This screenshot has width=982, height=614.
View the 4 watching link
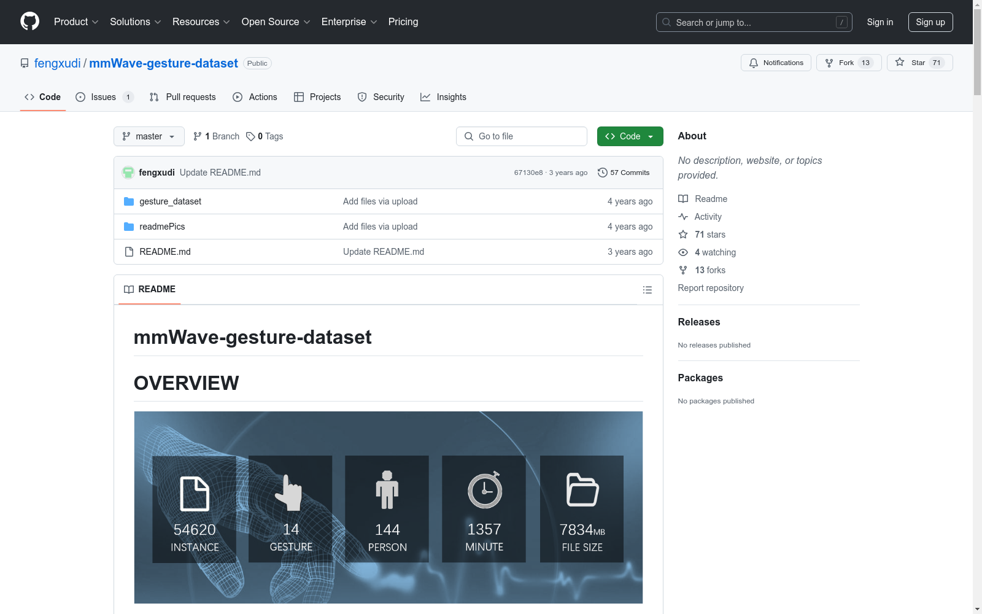point(707,252)
